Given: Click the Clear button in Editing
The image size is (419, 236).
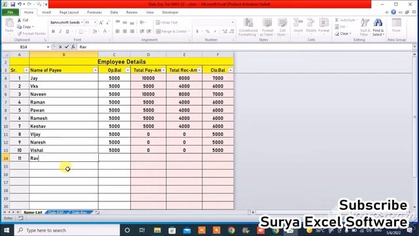Looking at the screenshot, I should point(343,33).
